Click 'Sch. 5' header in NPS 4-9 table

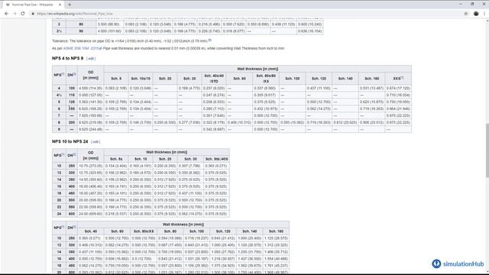pos(116,79)
